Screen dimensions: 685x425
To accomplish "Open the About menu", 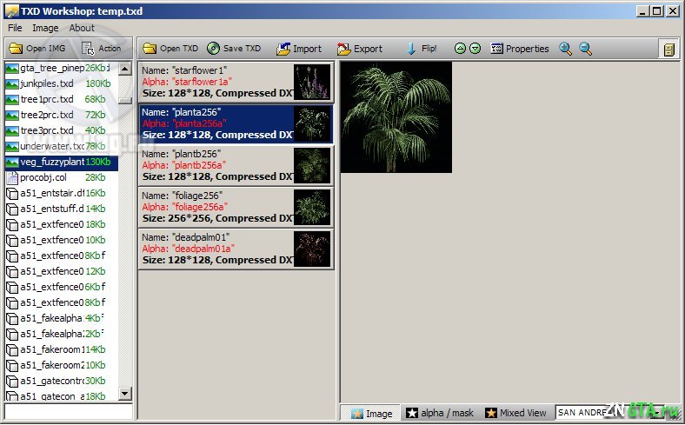I will pyautogui.click(x=82, y=28).
